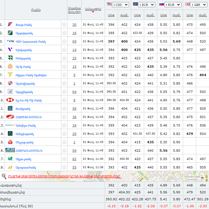Sort by Մասնաճյուղեր column header
209x209 pixels.
pyautogui.click(x=74, y=10)
